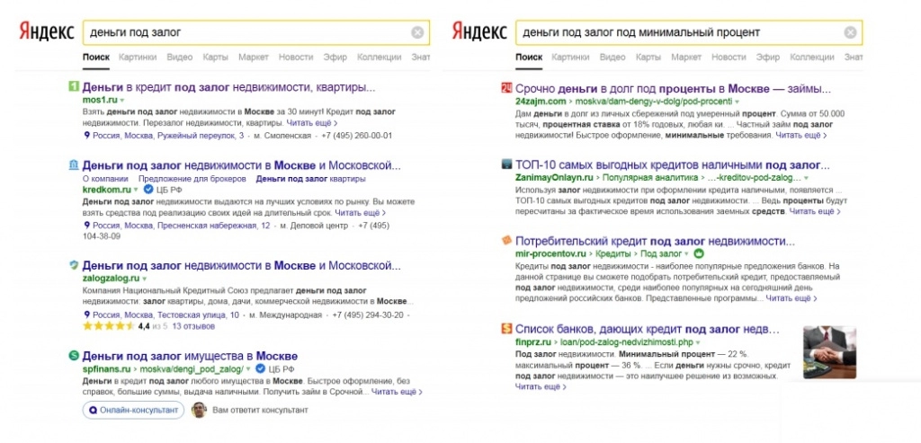Expand Читать ещё under 24zajm.com snippet
The height and width of the screenshot is (443, 921).
[801, 135]
